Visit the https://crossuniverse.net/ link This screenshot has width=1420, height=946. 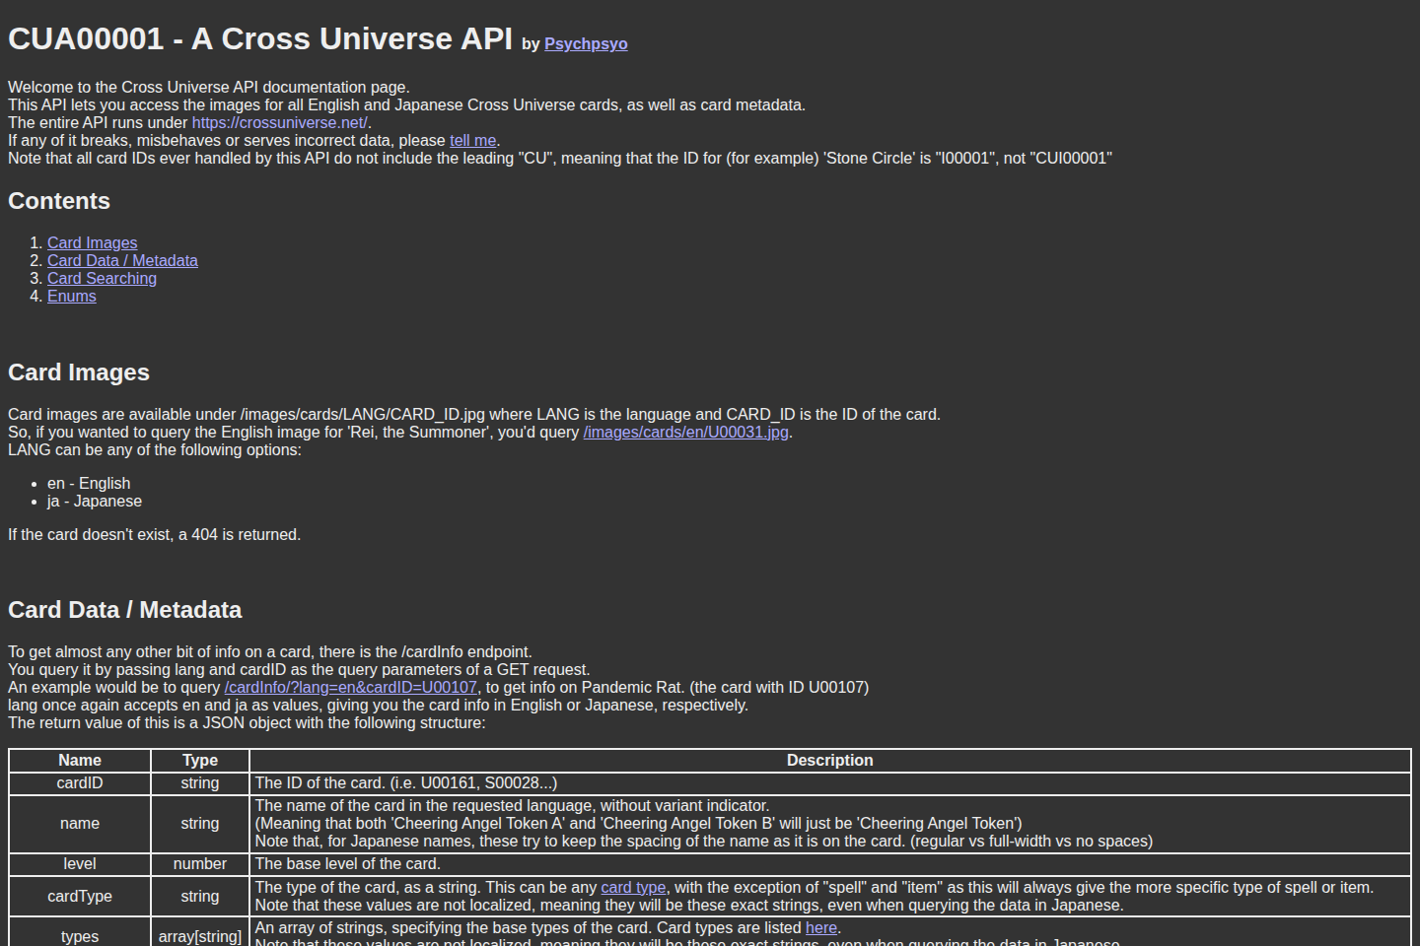point(279,122)
